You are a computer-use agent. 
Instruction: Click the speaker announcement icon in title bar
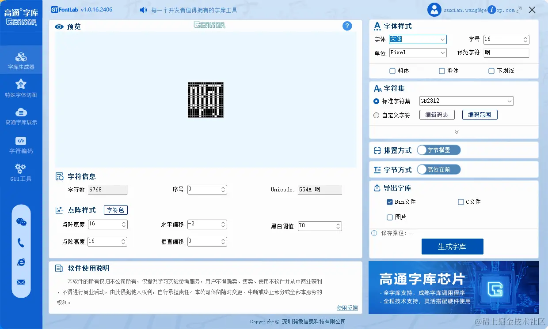point(143,10)
